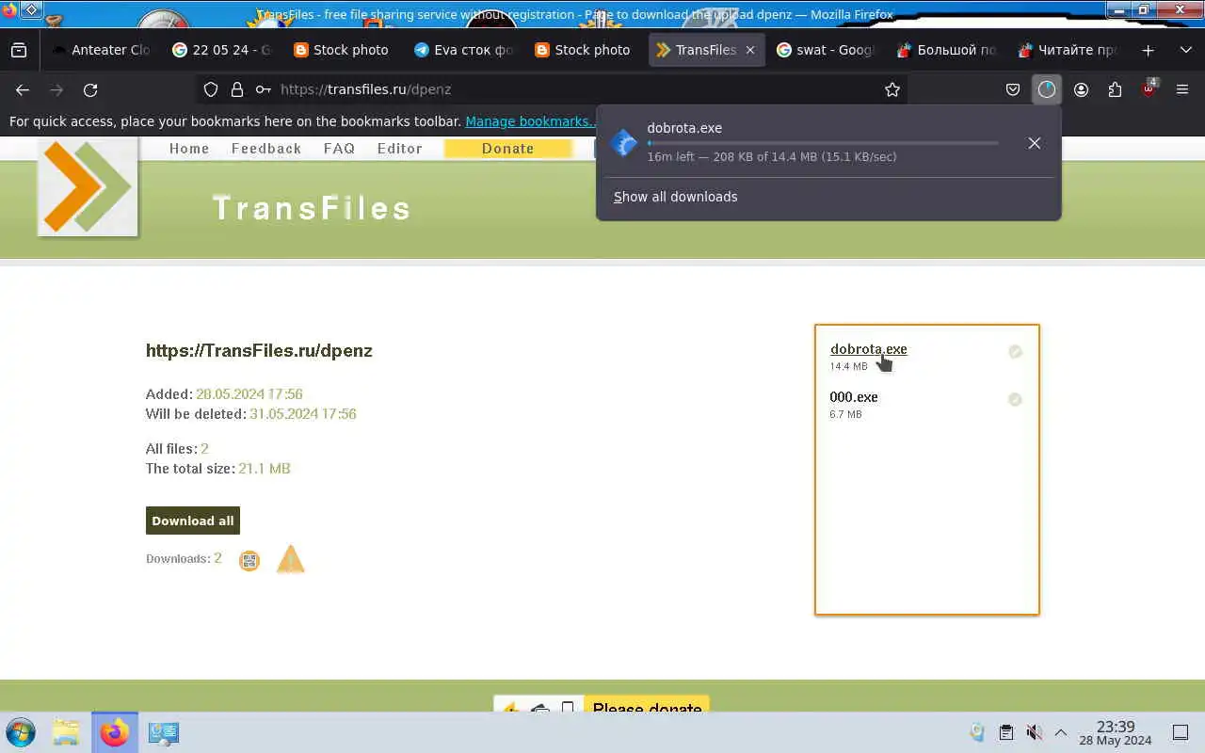The image size is (1205, 753).
Task: Click check icon next to dobrota.exe
Action: click(1015, 352)
